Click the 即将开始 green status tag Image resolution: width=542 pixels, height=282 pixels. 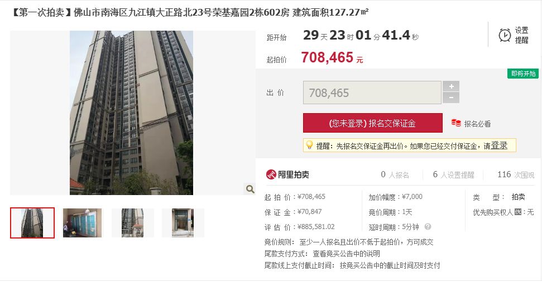pyautogui.click(x=523, y=74)
